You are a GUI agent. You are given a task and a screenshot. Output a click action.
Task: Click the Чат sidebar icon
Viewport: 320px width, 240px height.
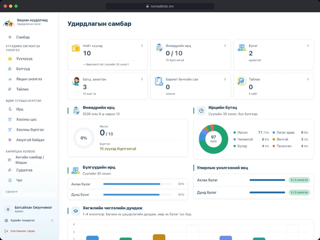pos(10,180)
